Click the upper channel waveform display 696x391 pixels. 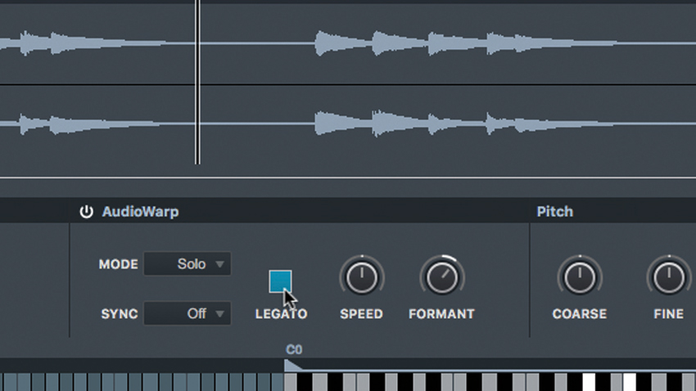[348, 43]
